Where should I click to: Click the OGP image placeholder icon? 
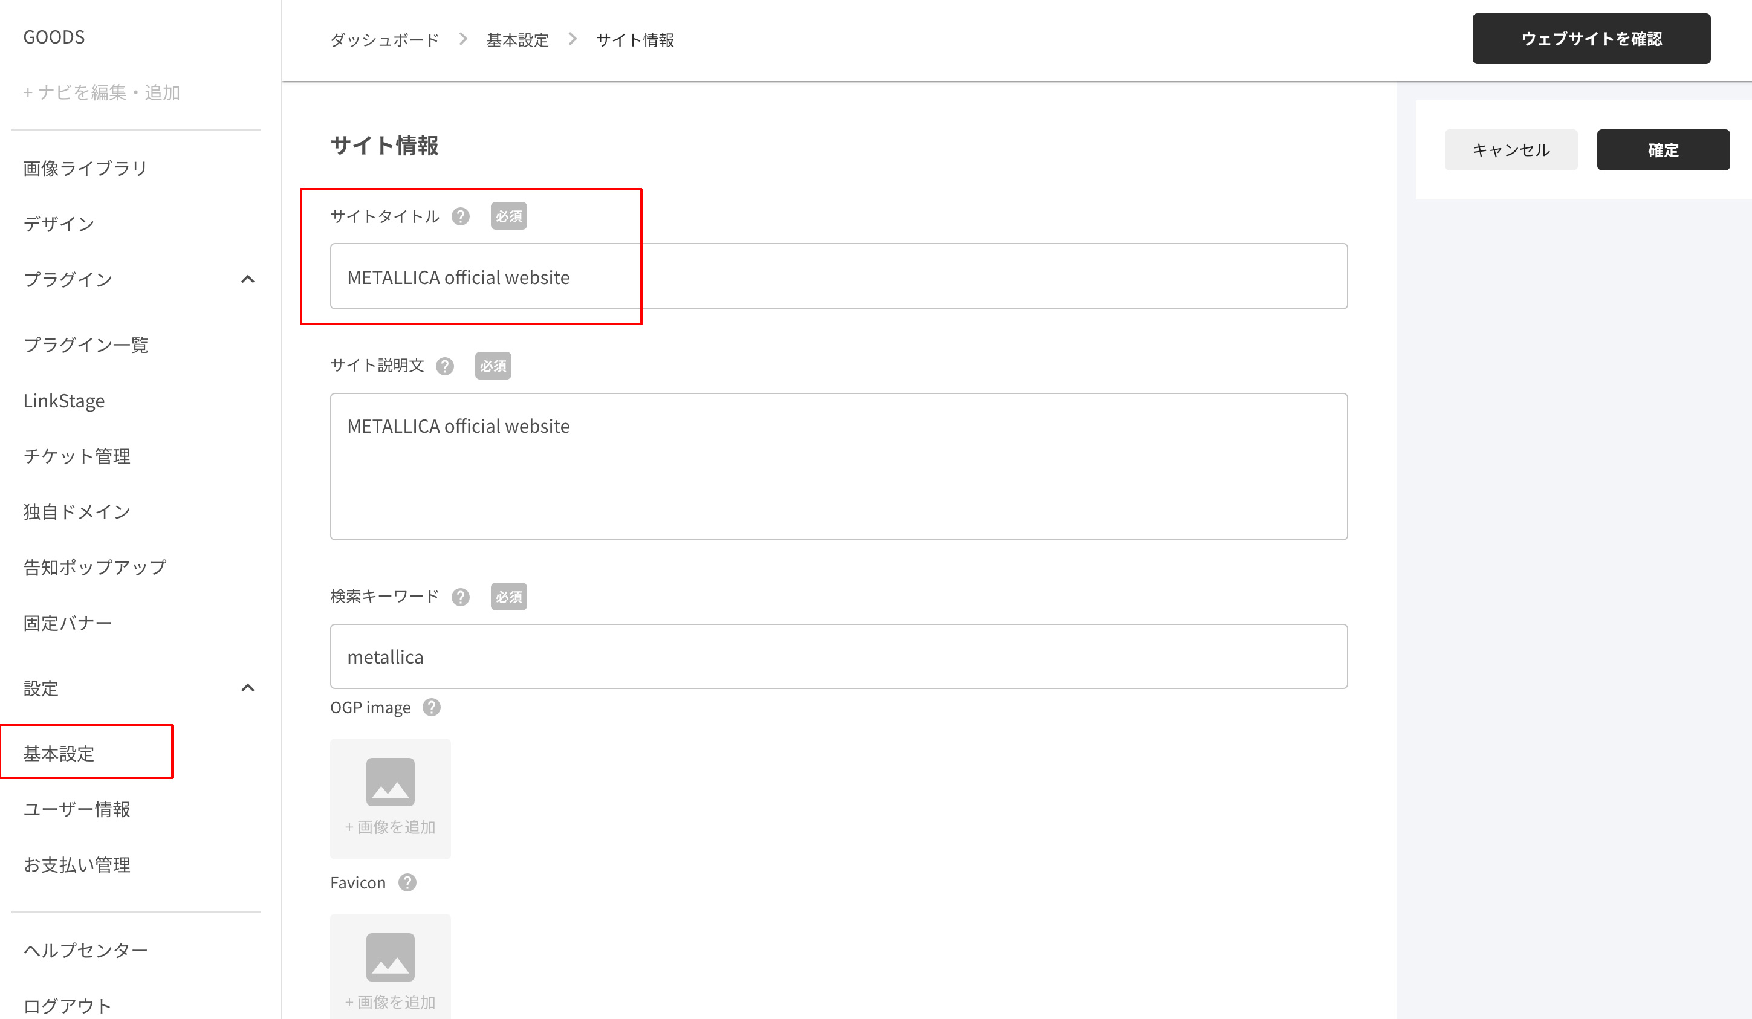coord(390,782)
